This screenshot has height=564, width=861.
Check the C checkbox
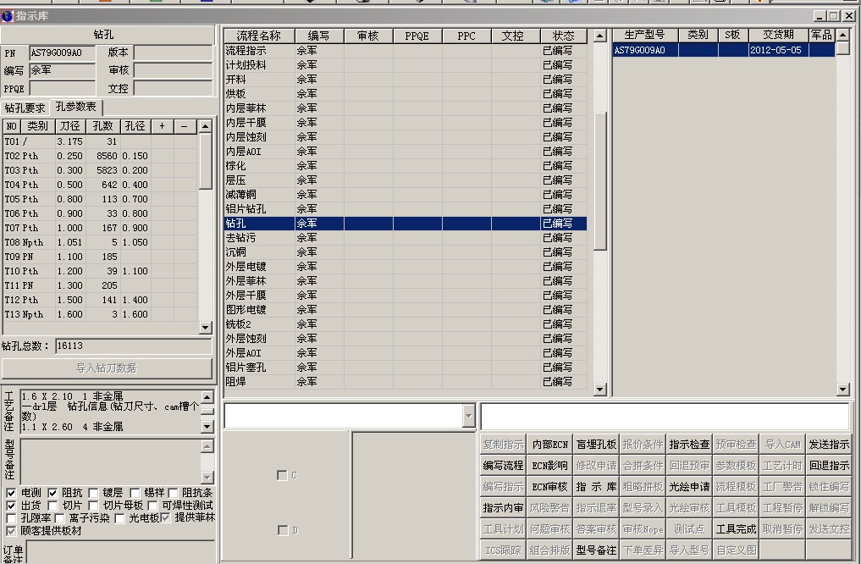pos(282,475)
